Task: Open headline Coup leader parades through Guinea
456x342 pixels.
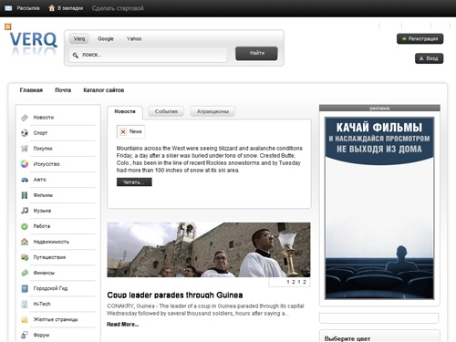Action: coord(175,295)
